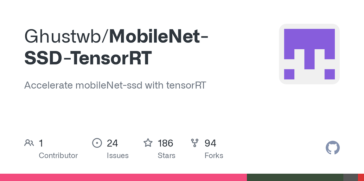
Task: Click the gray segment of language bar
Action: [x=350, y=177]
